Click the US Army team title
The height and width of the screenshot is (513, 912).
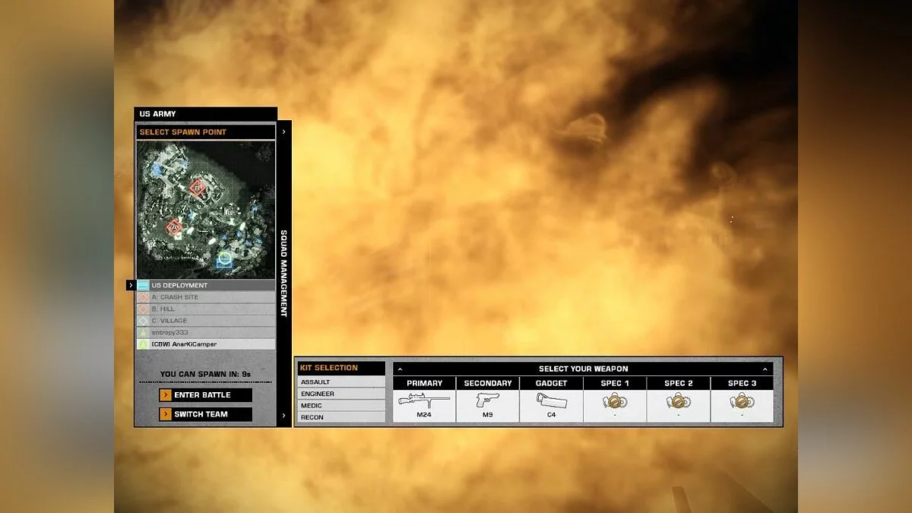pos(157,114)
